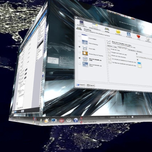Screen dimensions: 152x152
Task: Open the monitor icon in the taskbar
Action: [x=54, y=120]
